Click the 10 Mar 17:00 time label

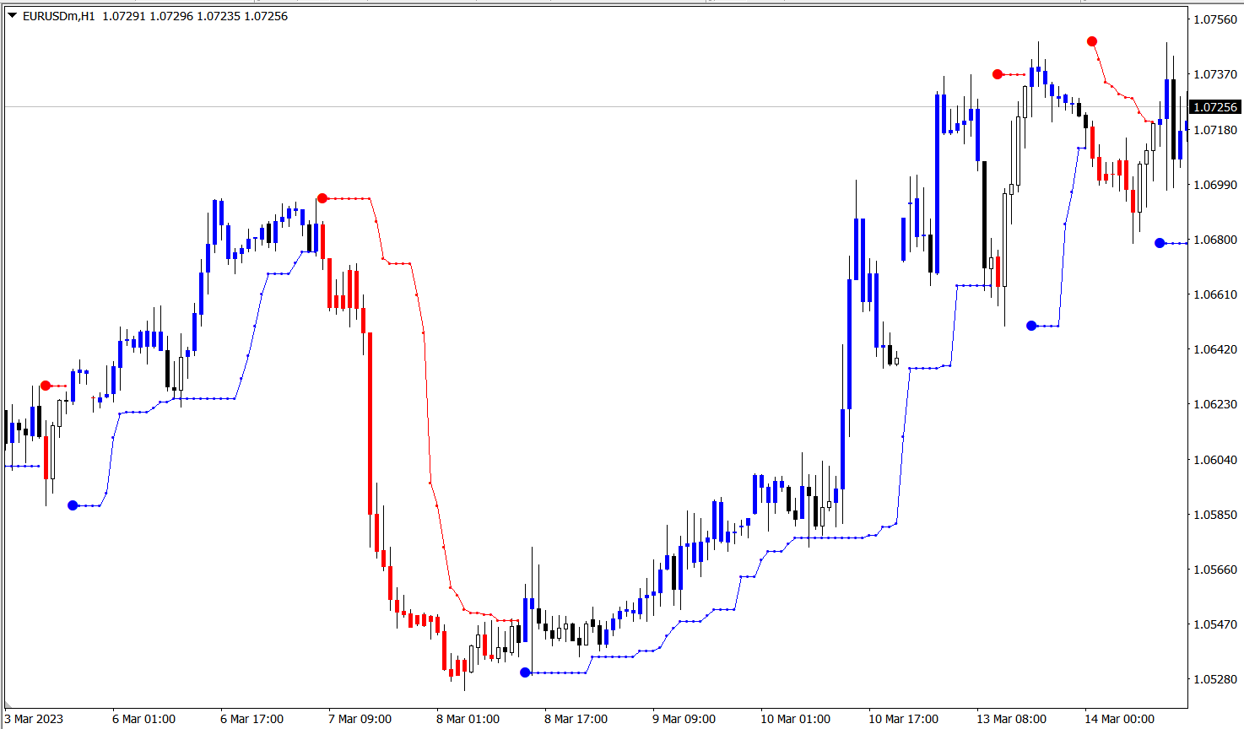[903, 719]
